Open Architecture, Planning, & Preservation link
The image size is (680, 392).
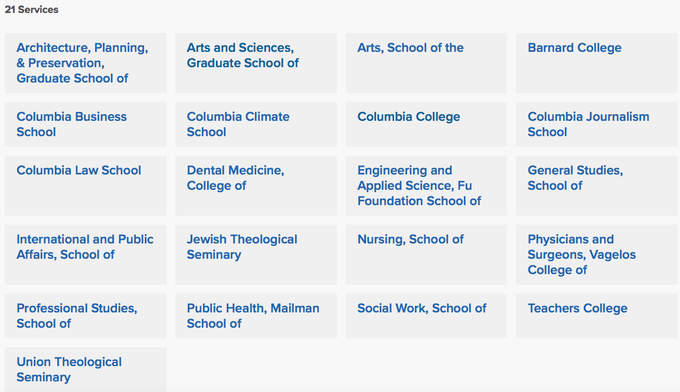82,63
